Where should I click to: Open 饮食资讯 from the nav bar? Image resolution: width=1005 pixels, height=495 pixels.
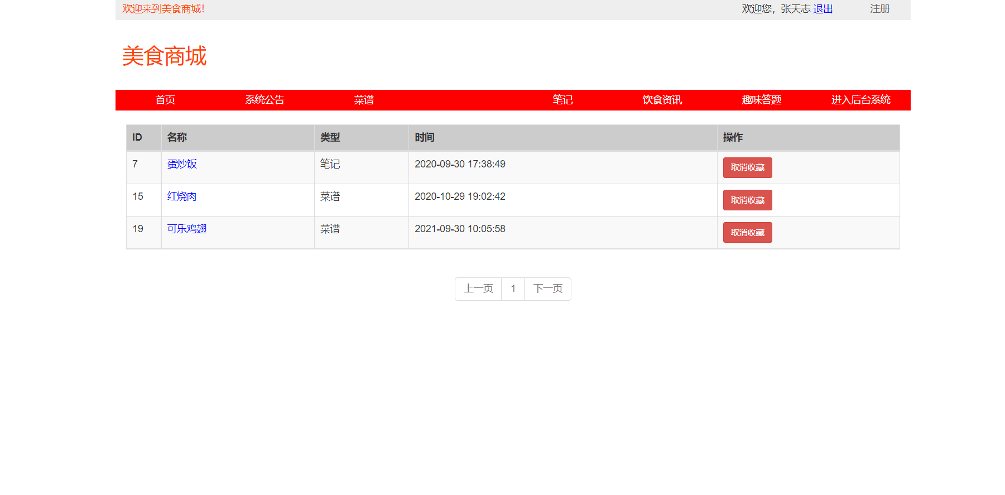(x=662, y=100)
